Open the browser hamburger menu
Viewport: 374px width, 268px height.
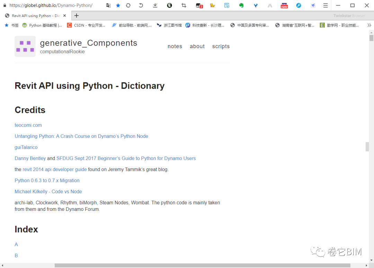(x=325, y=6)
